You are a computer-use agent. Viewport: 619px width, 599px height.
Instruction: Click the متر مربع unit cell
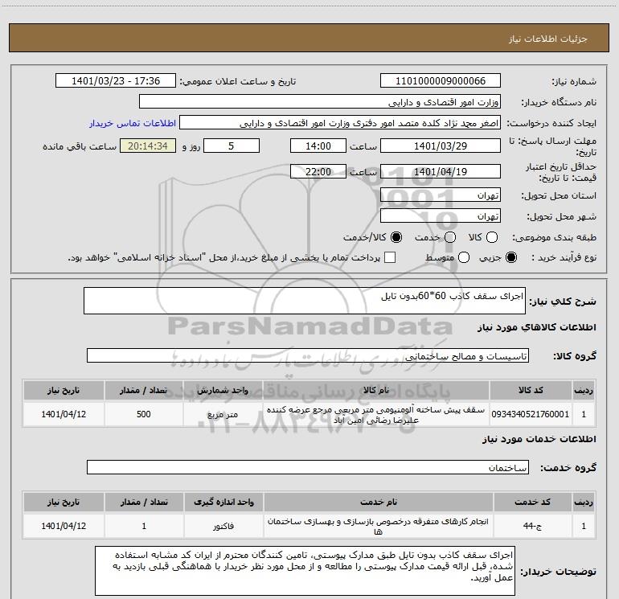pyautogui.click(x=223, y=414)
